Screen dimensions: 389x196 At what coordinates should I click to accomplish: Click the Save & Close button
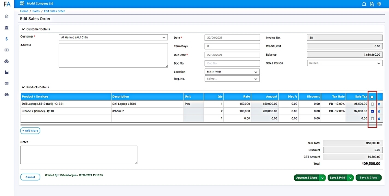(369, 178)
